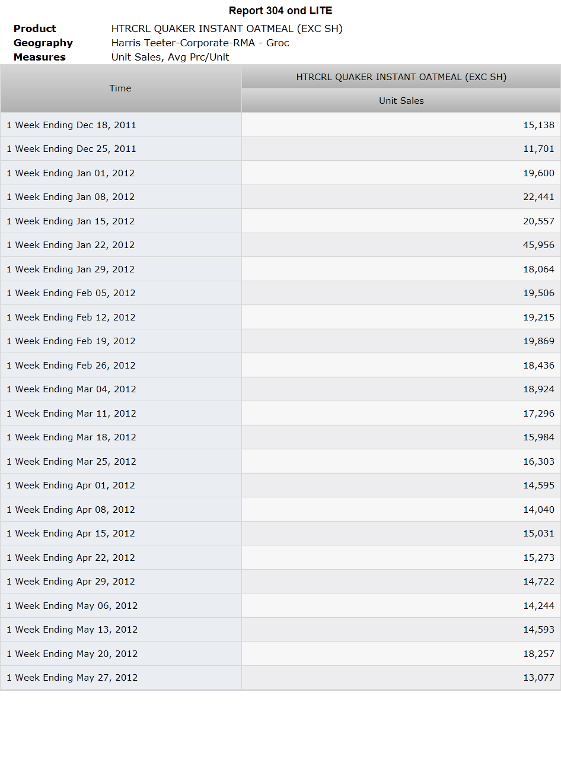Select the Week Ending Jan 22, 2012 row
561x762 pixels.
point(280,245)
